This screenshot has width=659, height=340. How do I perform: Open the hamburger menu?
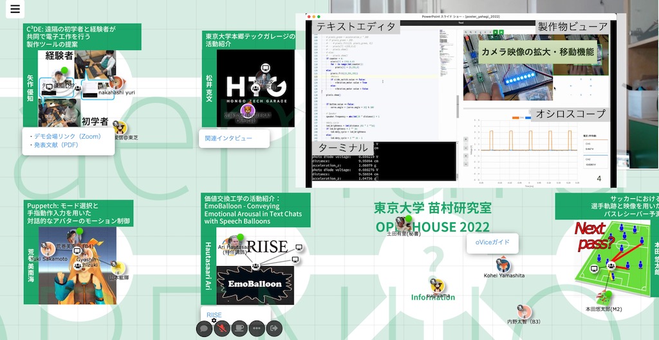point(15,9)
